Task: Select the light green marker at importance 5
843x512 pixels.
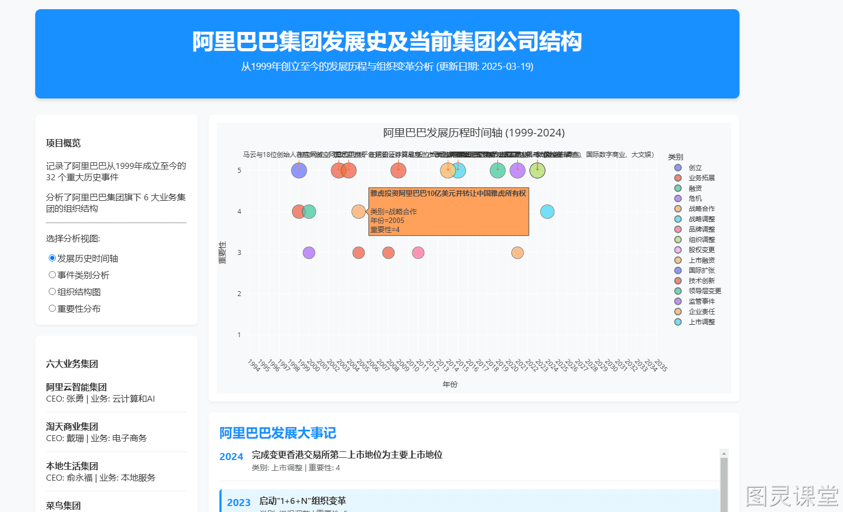Action: click(537, 170)
